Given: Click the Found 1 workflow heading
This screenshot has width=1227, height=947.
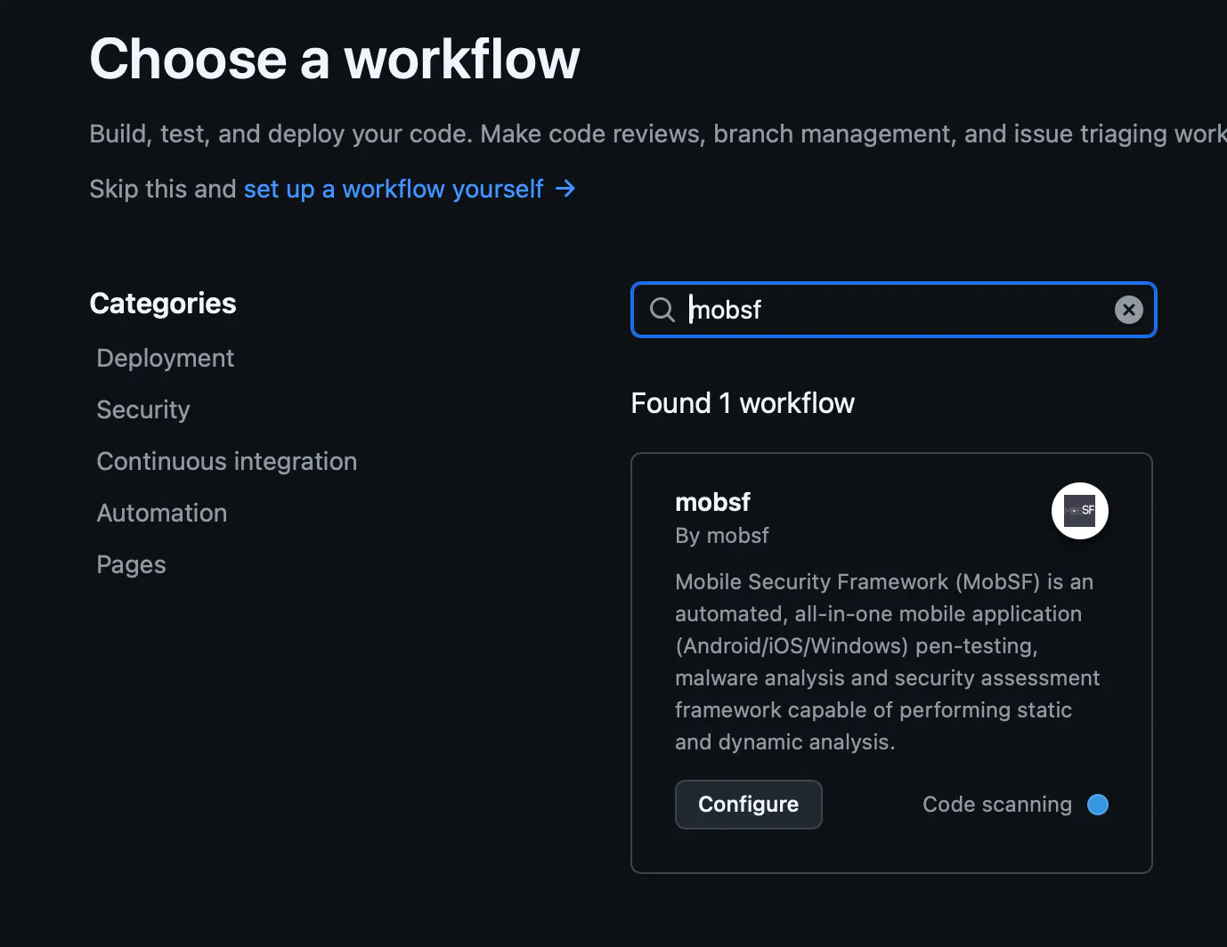Looking at the screenshot, I should [x=742, y=403].
